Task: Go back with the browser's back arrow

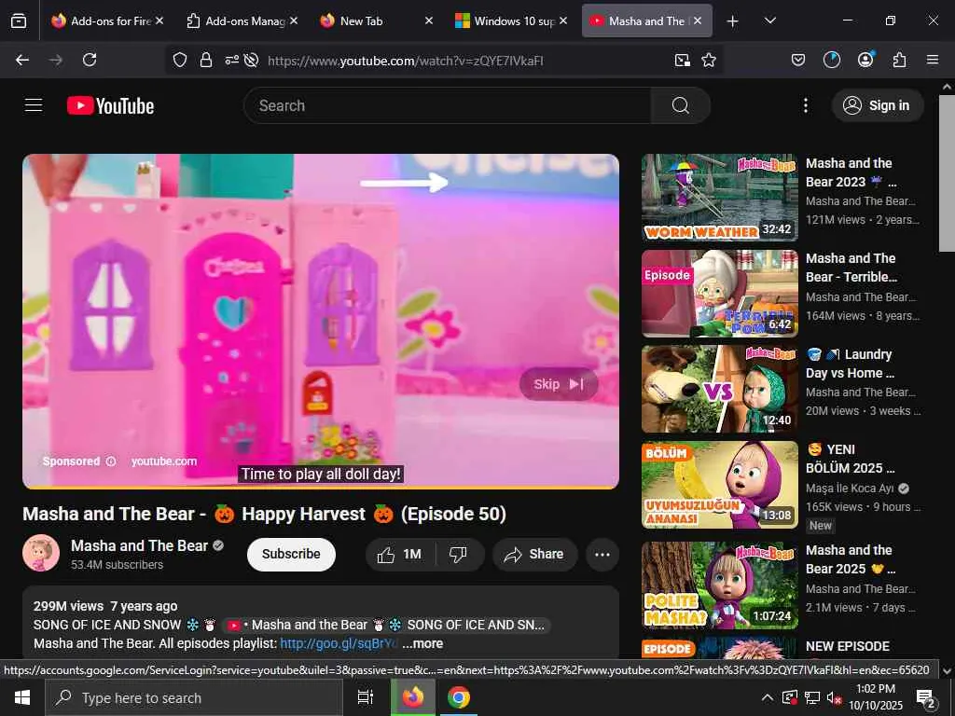Action: [22, 60]
